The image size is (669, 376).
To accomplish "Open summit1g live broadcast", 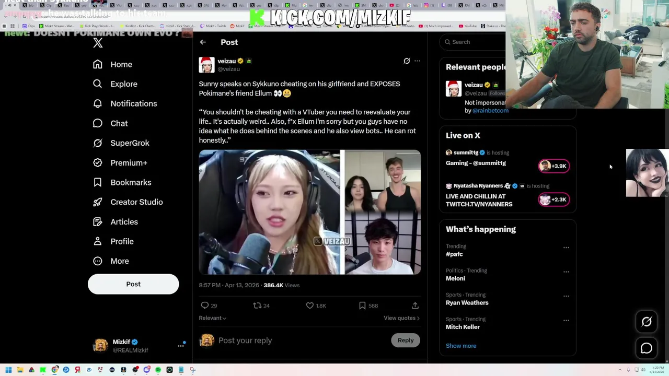I will click(476, 163).
